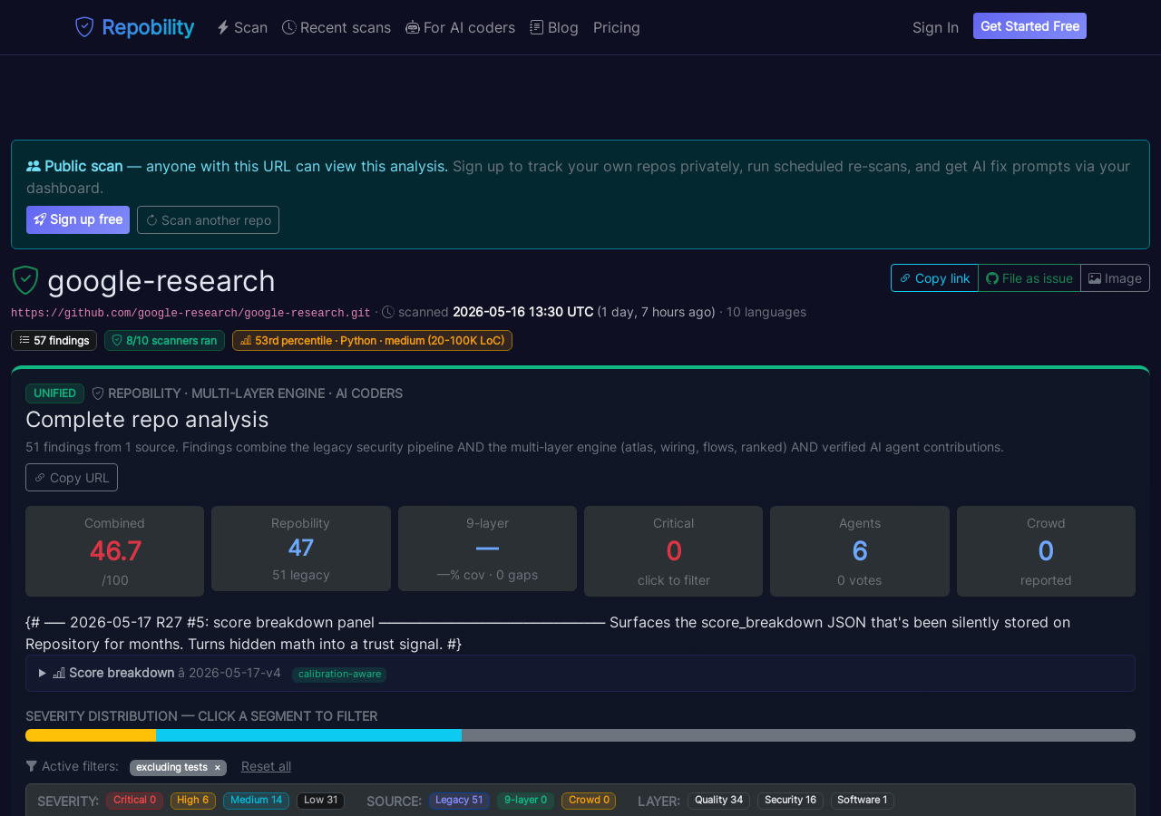This screenshot has height=816, width=1161.
Task: Toggle the High 6 severity filter
Action: (193, 801)
